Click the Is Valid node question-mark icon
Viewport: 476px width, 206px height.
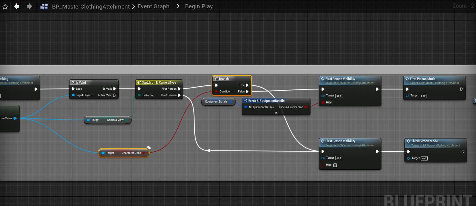73,82
